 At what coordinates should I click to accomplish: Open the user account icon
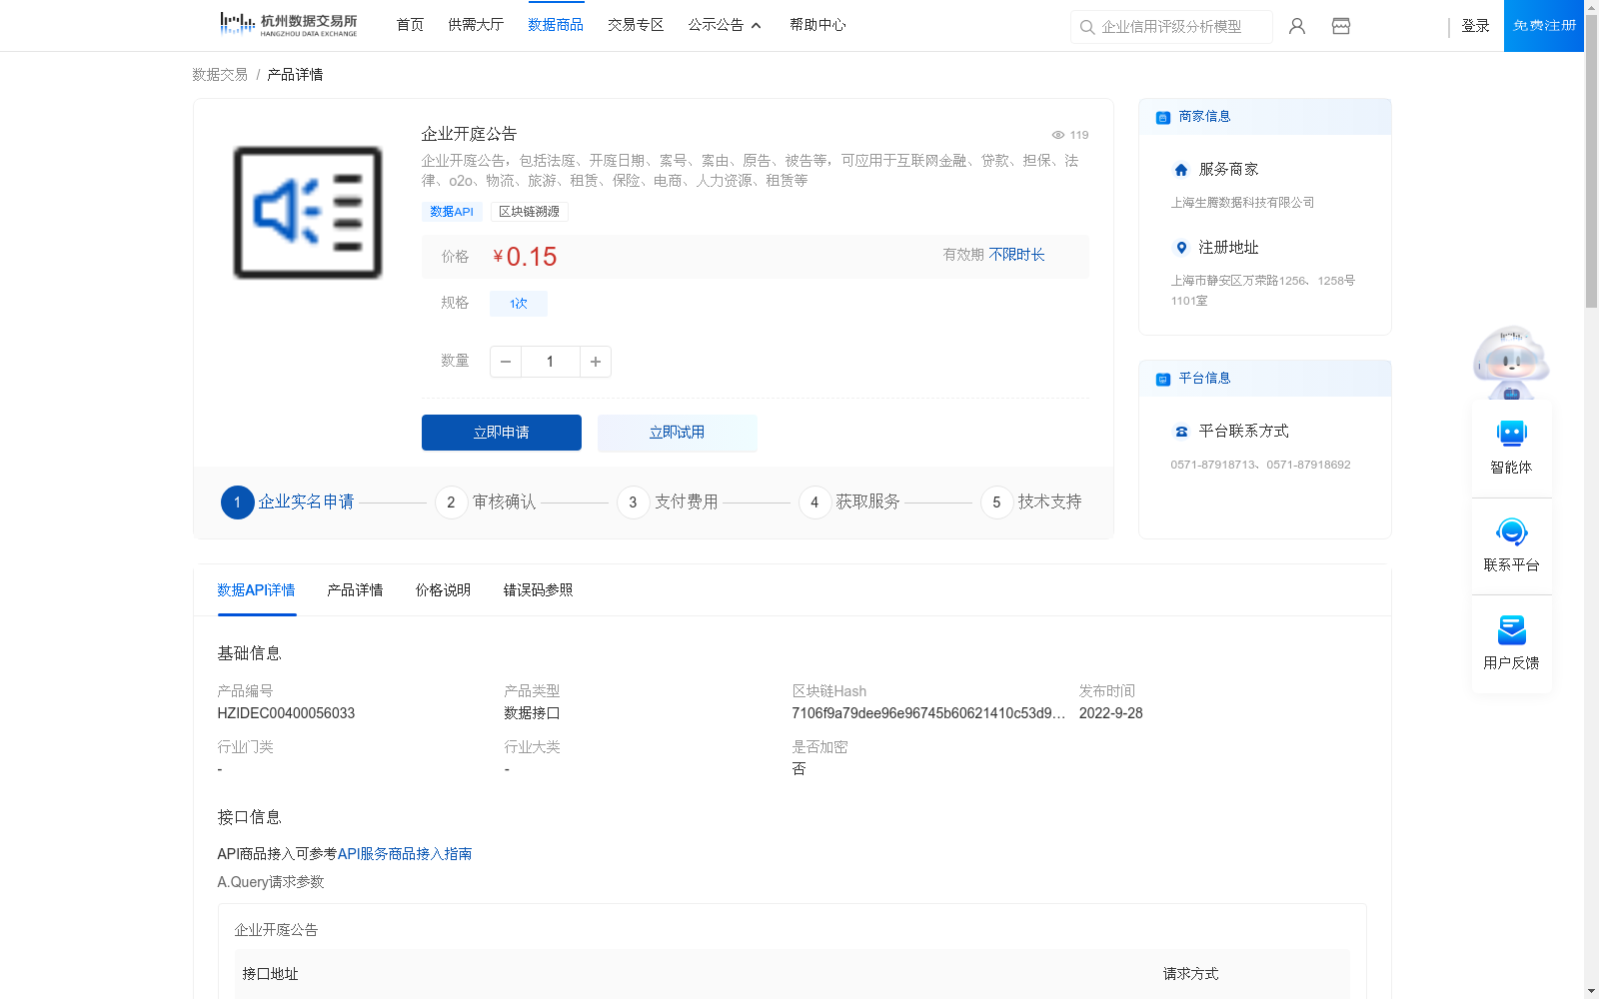coord(1297,26)
